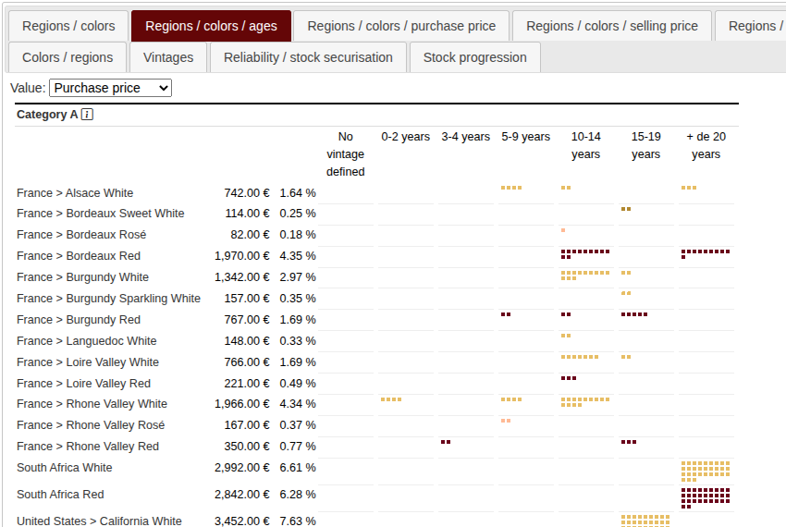The image size is (786, 527).
Task: Select the Regions / colors / selling price tab
Action: [611, 26]
